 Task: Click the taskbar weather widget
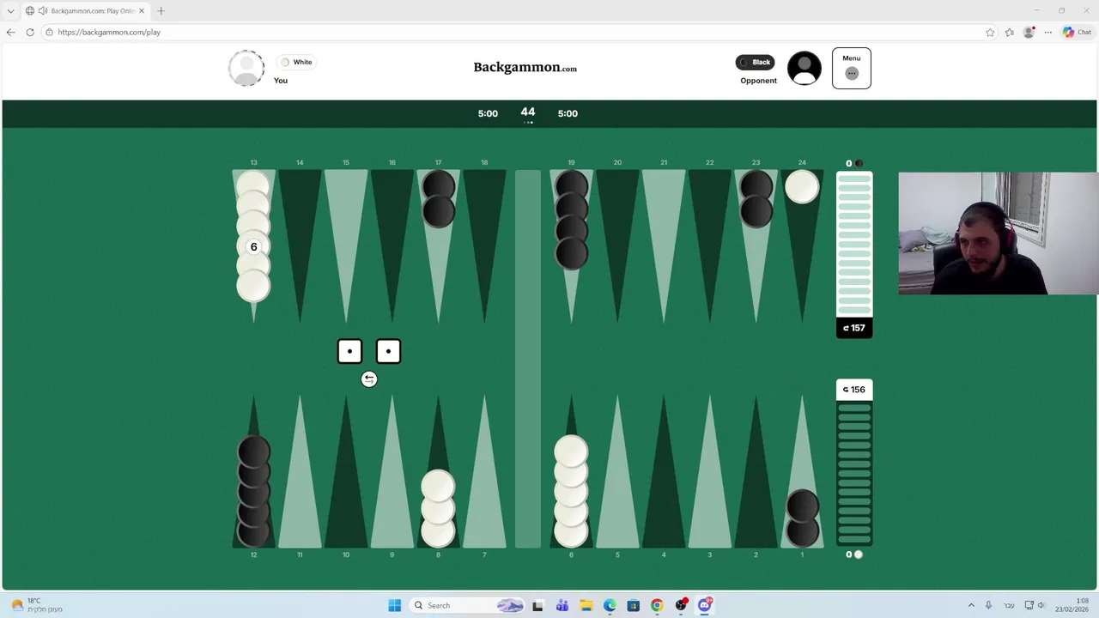pos(39,605)
